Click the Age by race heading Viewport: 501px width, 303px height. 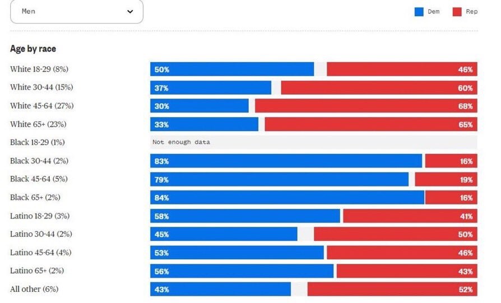coord(33,49)
